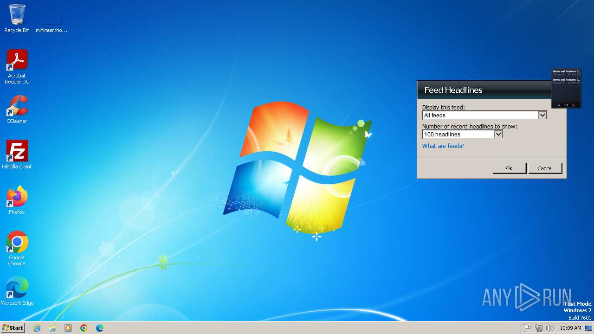Image resolution: width=594 pixels, height=334 pixels.
Task: Open CCleaner from the desktop
Action: [17, 109]
